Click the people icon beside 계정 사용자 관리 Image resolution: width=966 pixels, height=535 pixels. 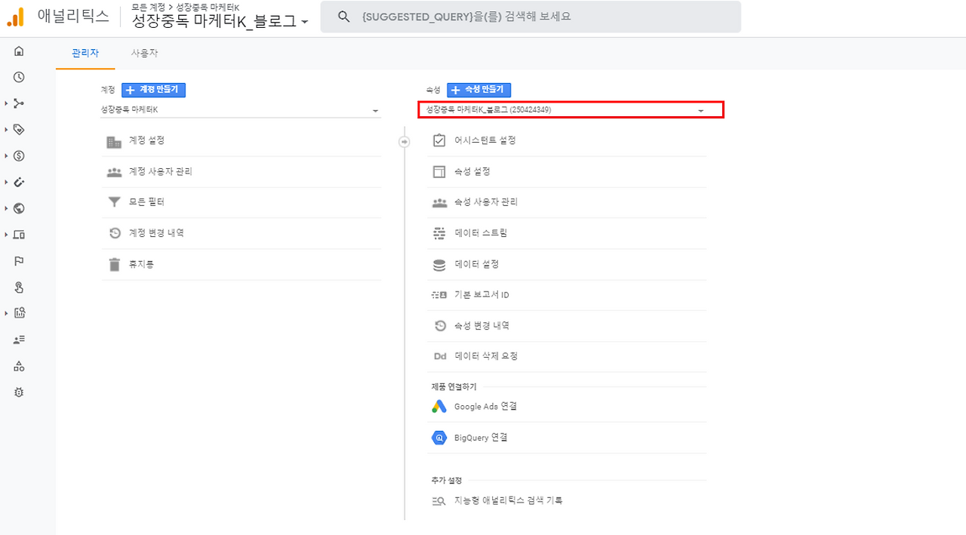pyautogui.click(x=114, y=172)
